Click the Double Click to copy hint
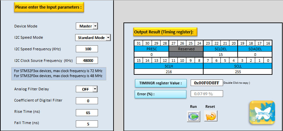 (237, 83)
